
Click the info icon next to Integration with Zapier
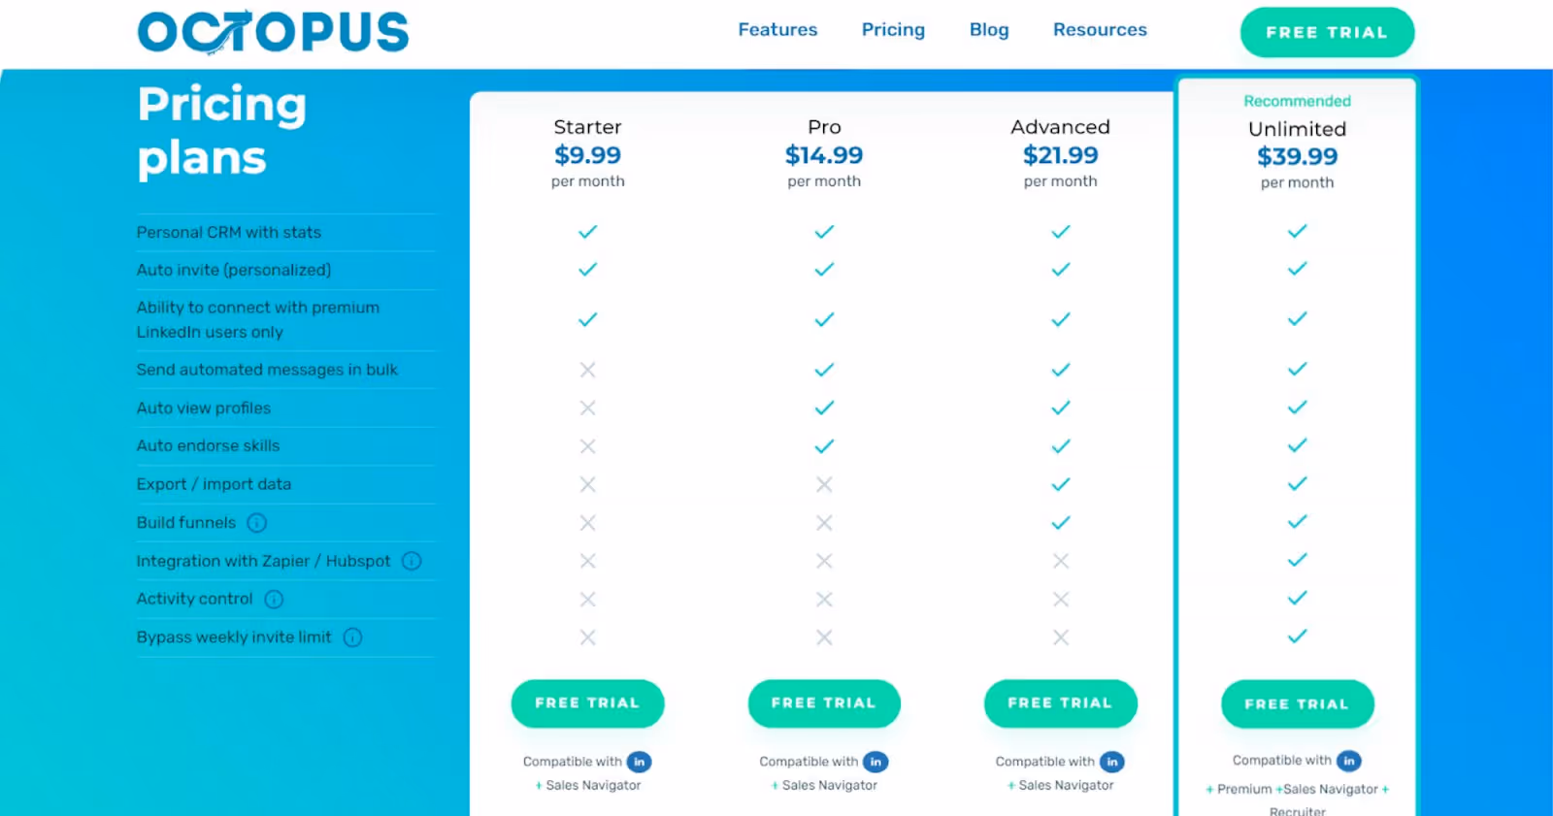[x=411, y=561]
